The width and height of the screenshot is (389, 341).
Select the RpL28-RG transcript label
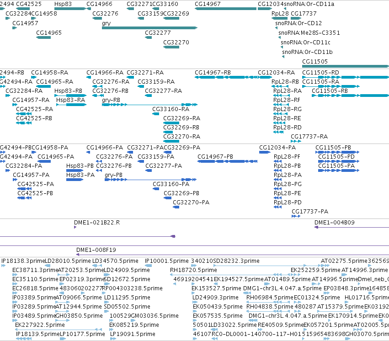(287, 109)
